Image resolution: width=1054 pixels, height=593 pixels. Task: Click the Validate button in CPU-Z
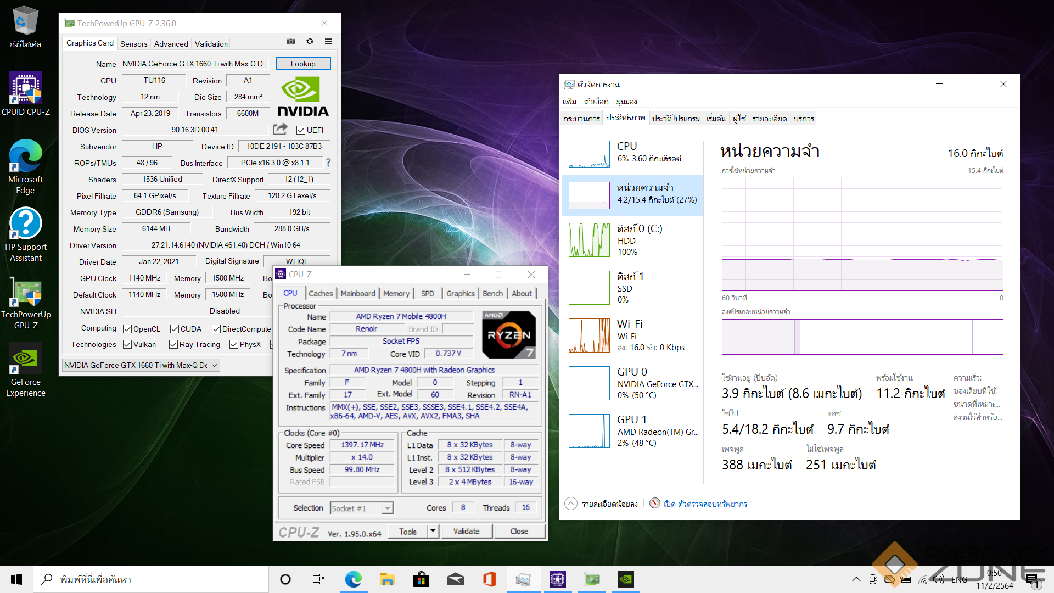pyautogui.click(x=466, y=531)
